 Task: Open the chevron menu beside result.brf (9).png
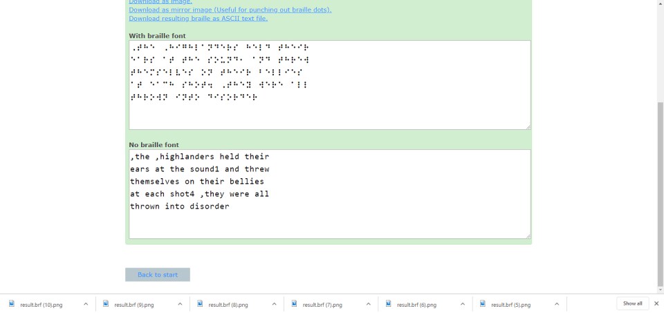point(180,304)
